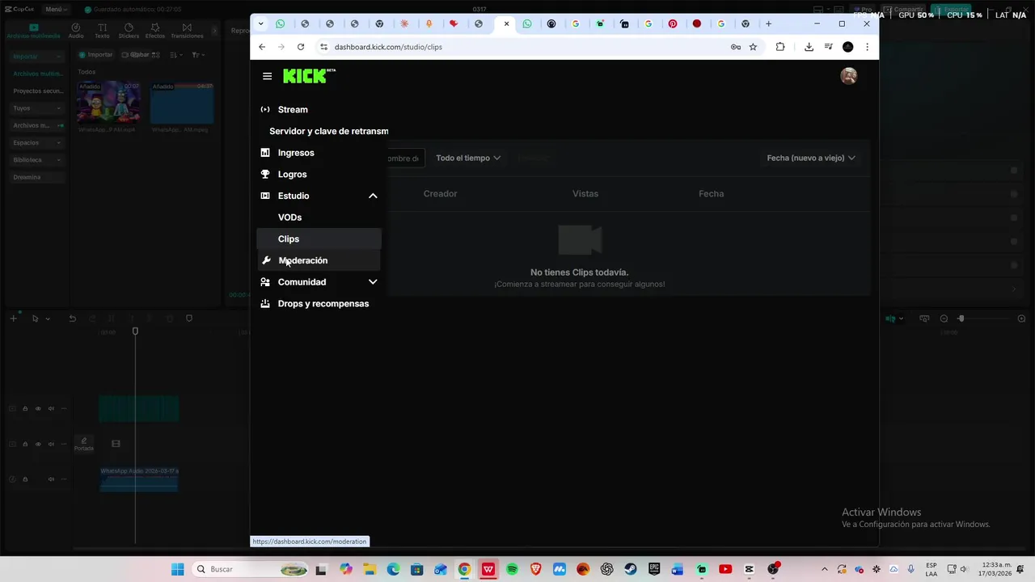Image resolution: width=1035 pixels, height=582 pixels.
Task: Reload the Kick dashboard page
Action: coord(301,47)
